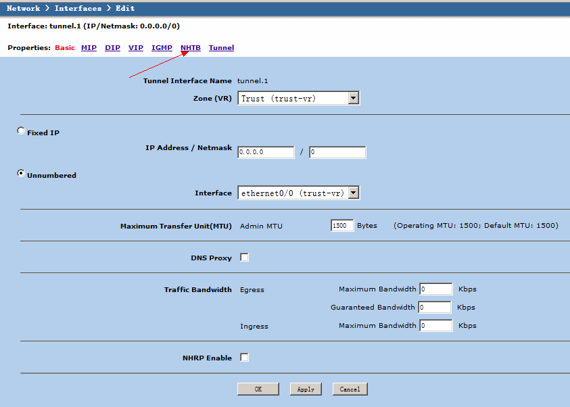Open the VIP properties link
Screen dimensions: 570x407
pyautogui.click(x=136, y=47)
